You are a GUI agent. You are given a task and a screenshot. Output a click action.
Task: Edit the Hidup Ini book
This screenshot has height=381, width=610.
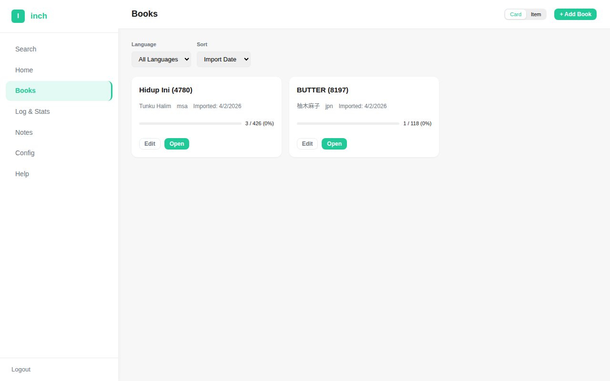(150, 144)
